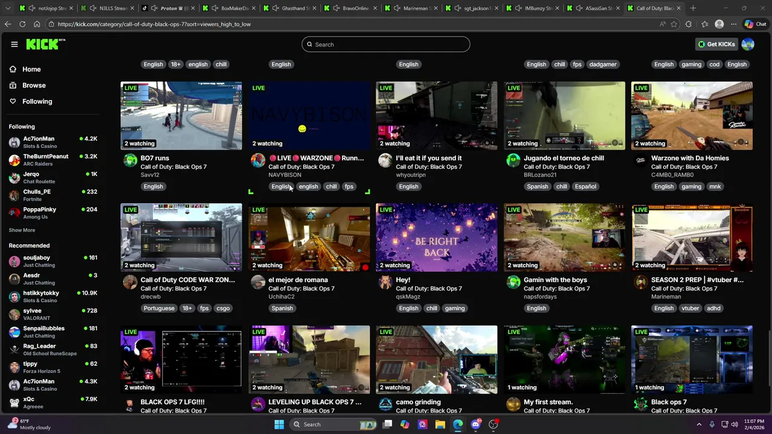This screenshot has width=772, height=434.
Task: Click the browser home icon
Action: pos(37,24)
